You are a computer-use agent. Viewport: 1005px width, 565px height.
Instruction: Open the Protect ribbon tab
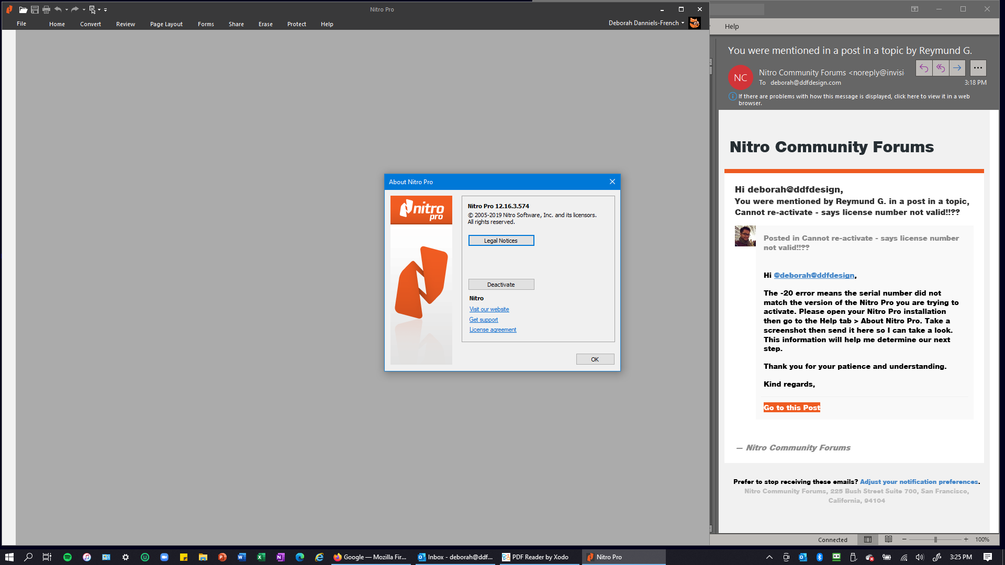(296, 24)
